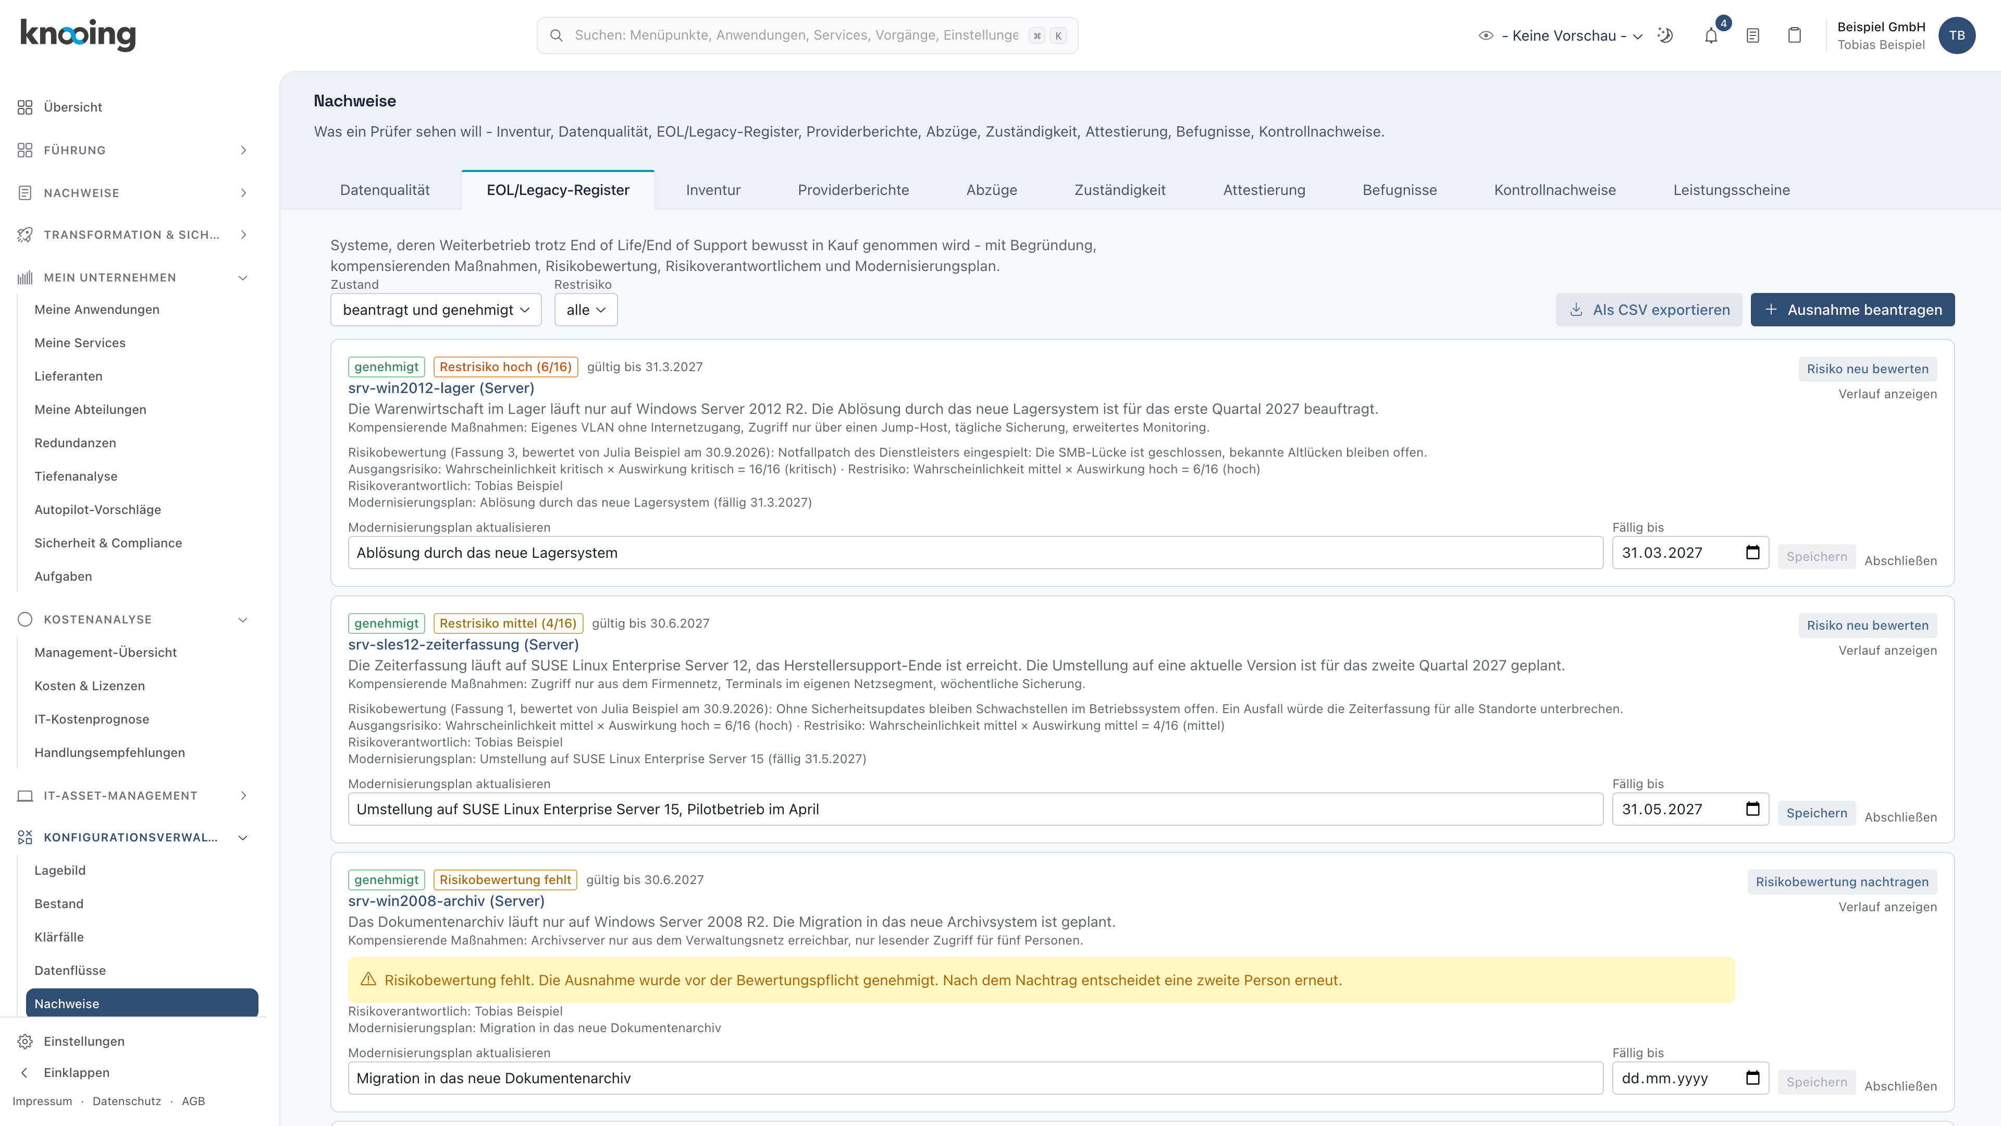Click Ausnahme beantragen button
The width and height of the screenshot is (2001, 1126).
coord(1852,310)
